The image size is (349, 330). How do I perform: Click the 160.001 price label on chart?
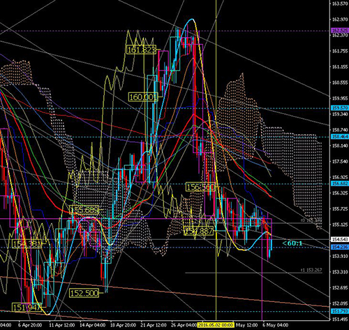[x=143, y=96]
